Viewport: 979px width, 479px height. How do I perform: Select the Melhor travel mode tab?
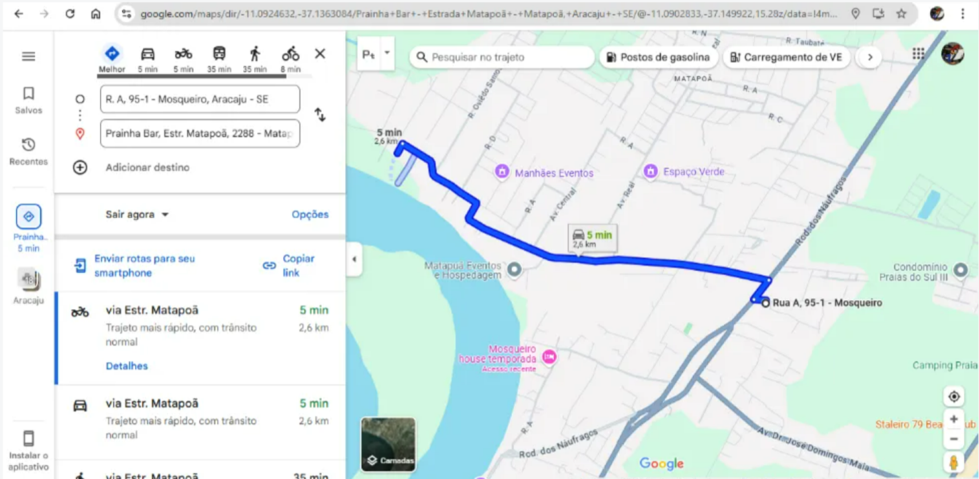point(112,59)
